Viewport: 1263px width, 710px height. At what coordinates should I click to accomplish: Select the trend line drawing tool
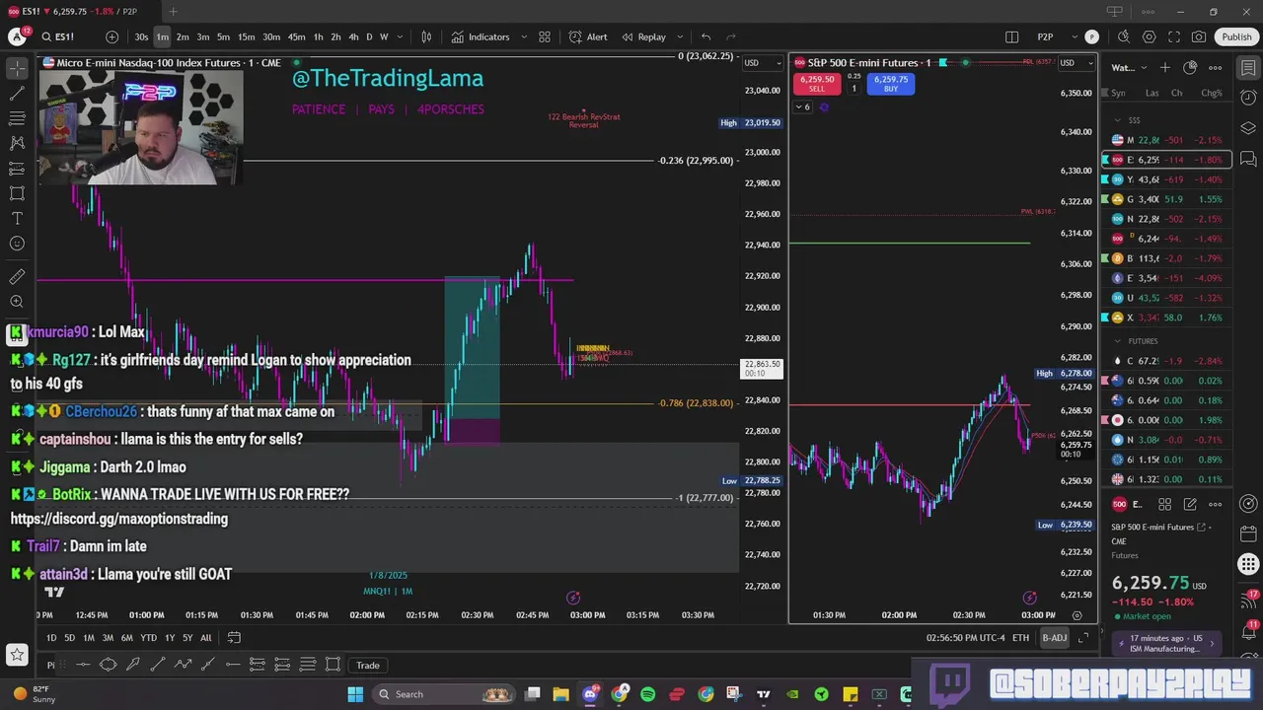click(x=17, y=94)
